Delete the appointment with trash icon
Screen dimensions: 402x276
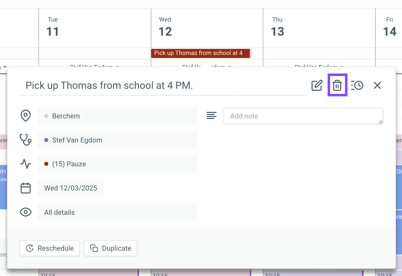point(337,85)
